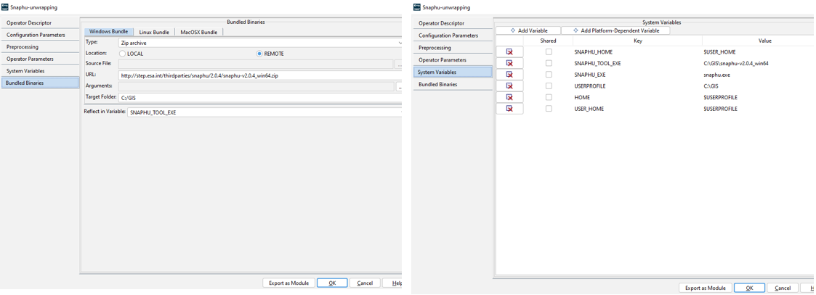Toggle Shared checkbox for HOME variable

549,97
